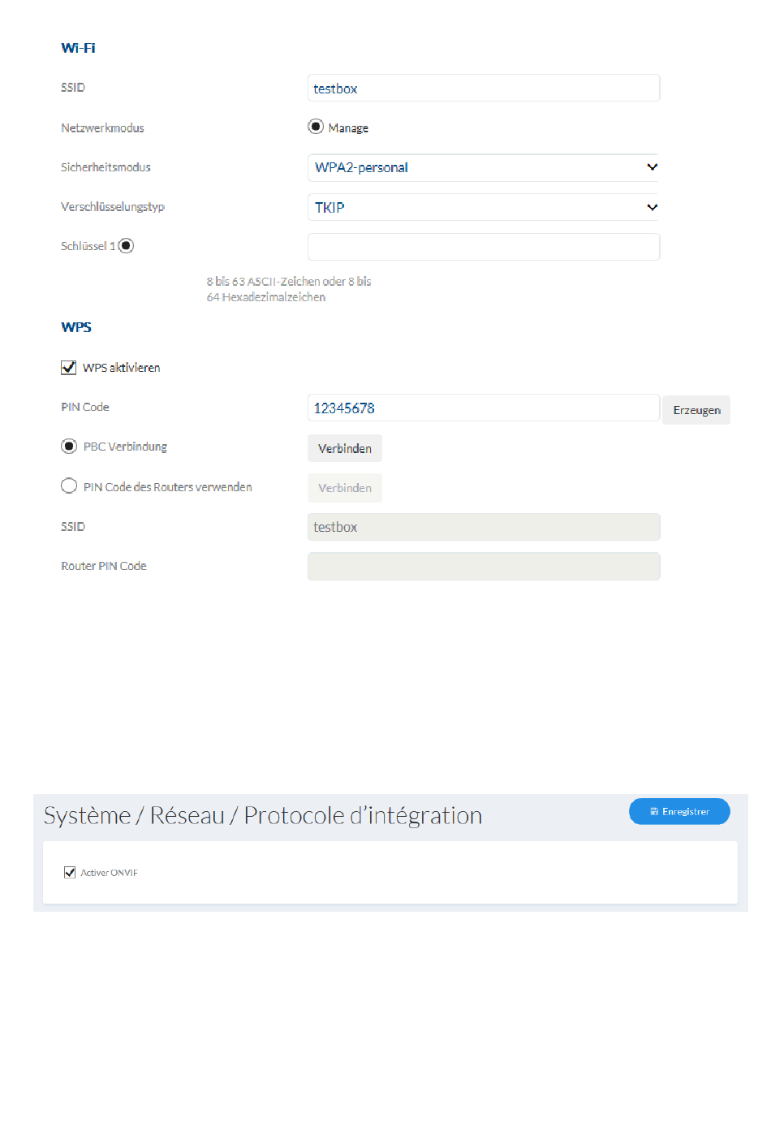Choose PIN Code des Routers verwenden option
Viewport: 771px width, 1144px height.
coord(69,486)
